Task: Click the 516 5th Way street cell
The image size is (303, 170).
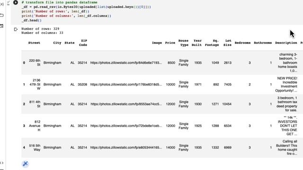Action: (x=35, y=147)
